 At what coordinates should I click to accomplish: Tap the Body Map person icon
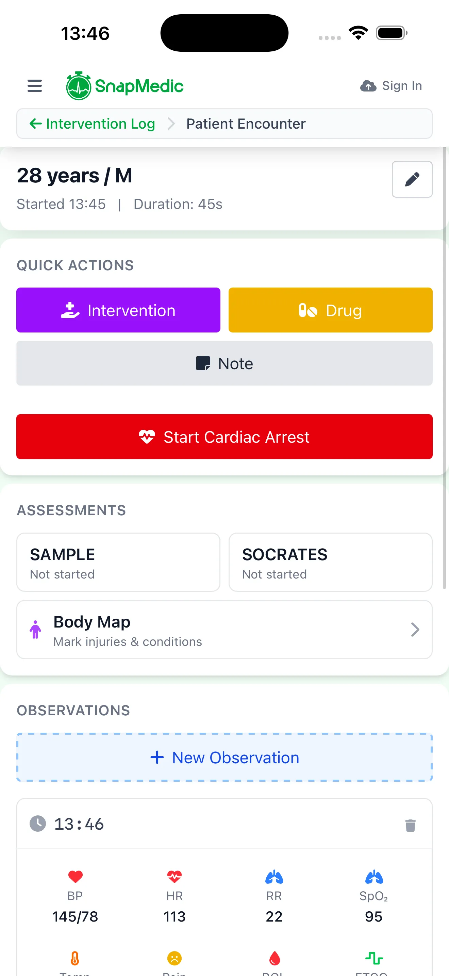[x=36, y=629]
